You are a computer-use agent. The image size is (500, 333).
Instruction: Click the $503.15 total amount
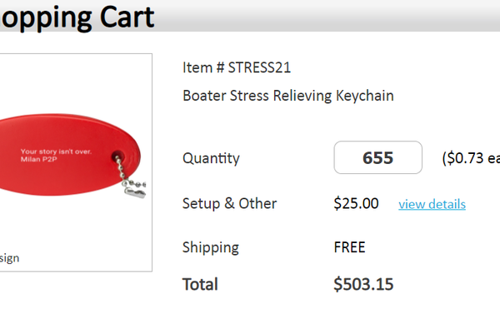coord(363,285)
